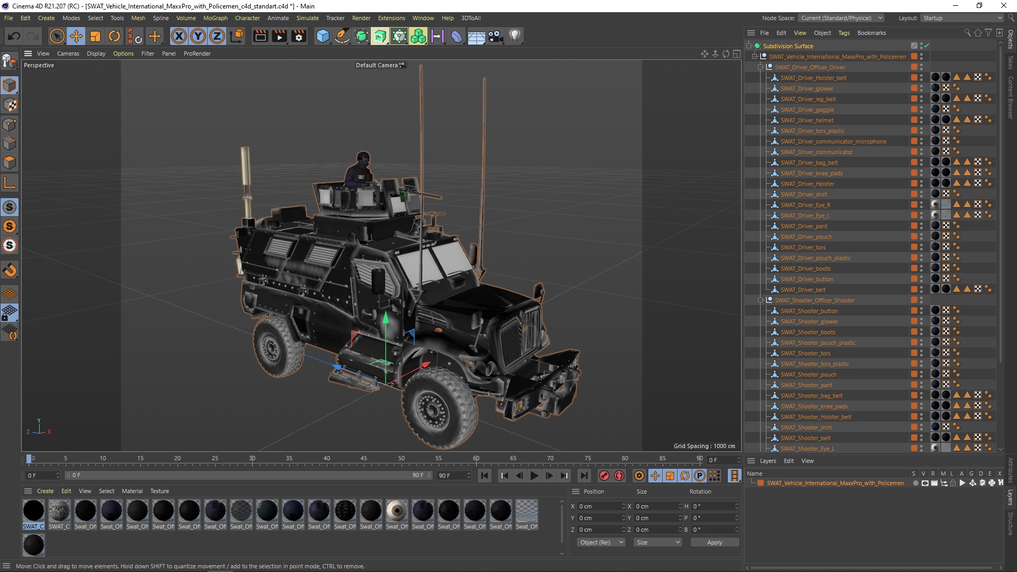The height and width of the screenshot is (572, 1017).
Task: Select the Move tool in the toolbar
Action: coord(76,36)
